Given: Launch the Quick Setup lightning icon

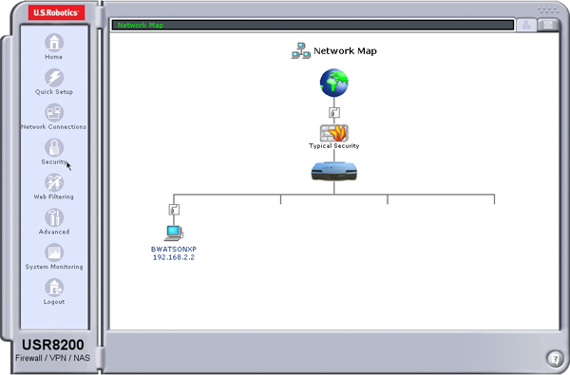Looking at the screenshot, I should coord(54,78).
